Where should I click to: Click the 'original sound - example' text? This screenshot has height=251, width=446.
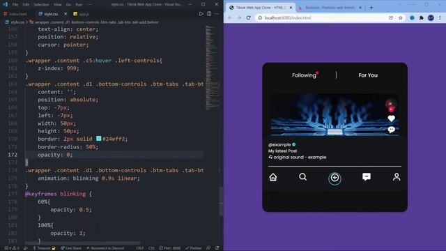[x=300, y=157]
